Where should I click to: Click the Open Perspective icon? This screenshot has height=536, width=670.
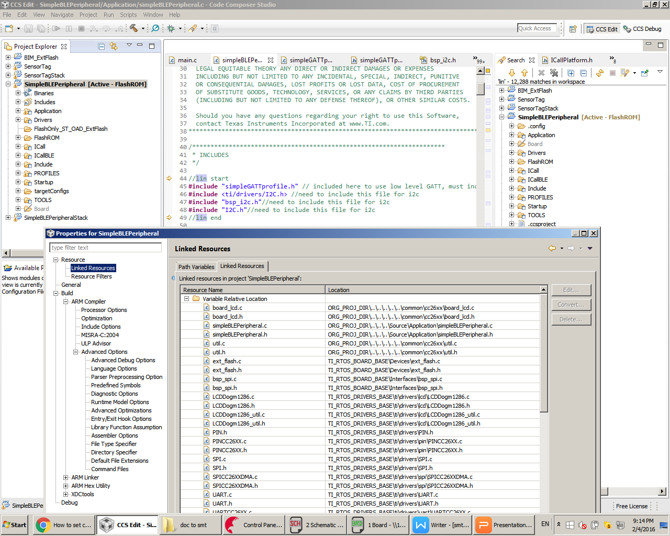click(573, 29)
